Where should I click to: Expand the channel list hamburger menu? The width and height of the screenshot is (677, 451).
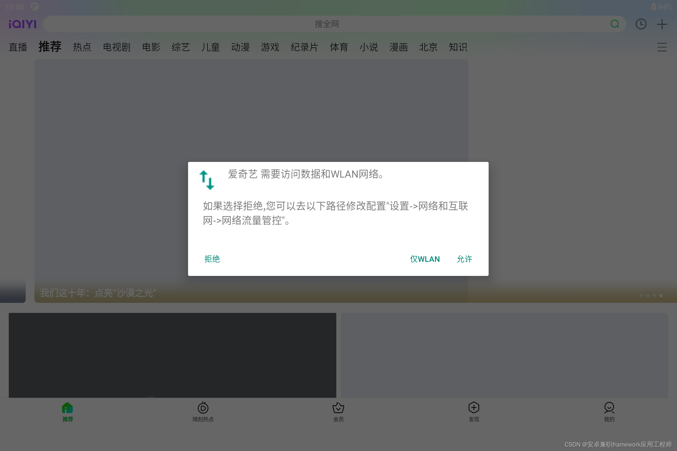point(662,47)
